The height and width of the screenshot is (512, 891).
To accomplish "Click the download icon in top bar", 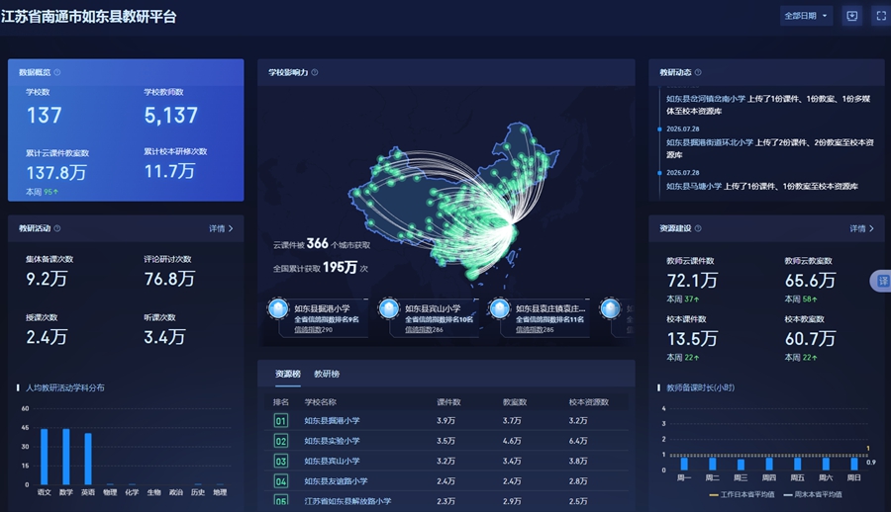I will click(x=851, y=16).
